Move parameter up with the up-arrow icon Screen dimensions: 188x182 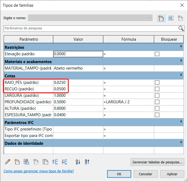coord(55,162)
